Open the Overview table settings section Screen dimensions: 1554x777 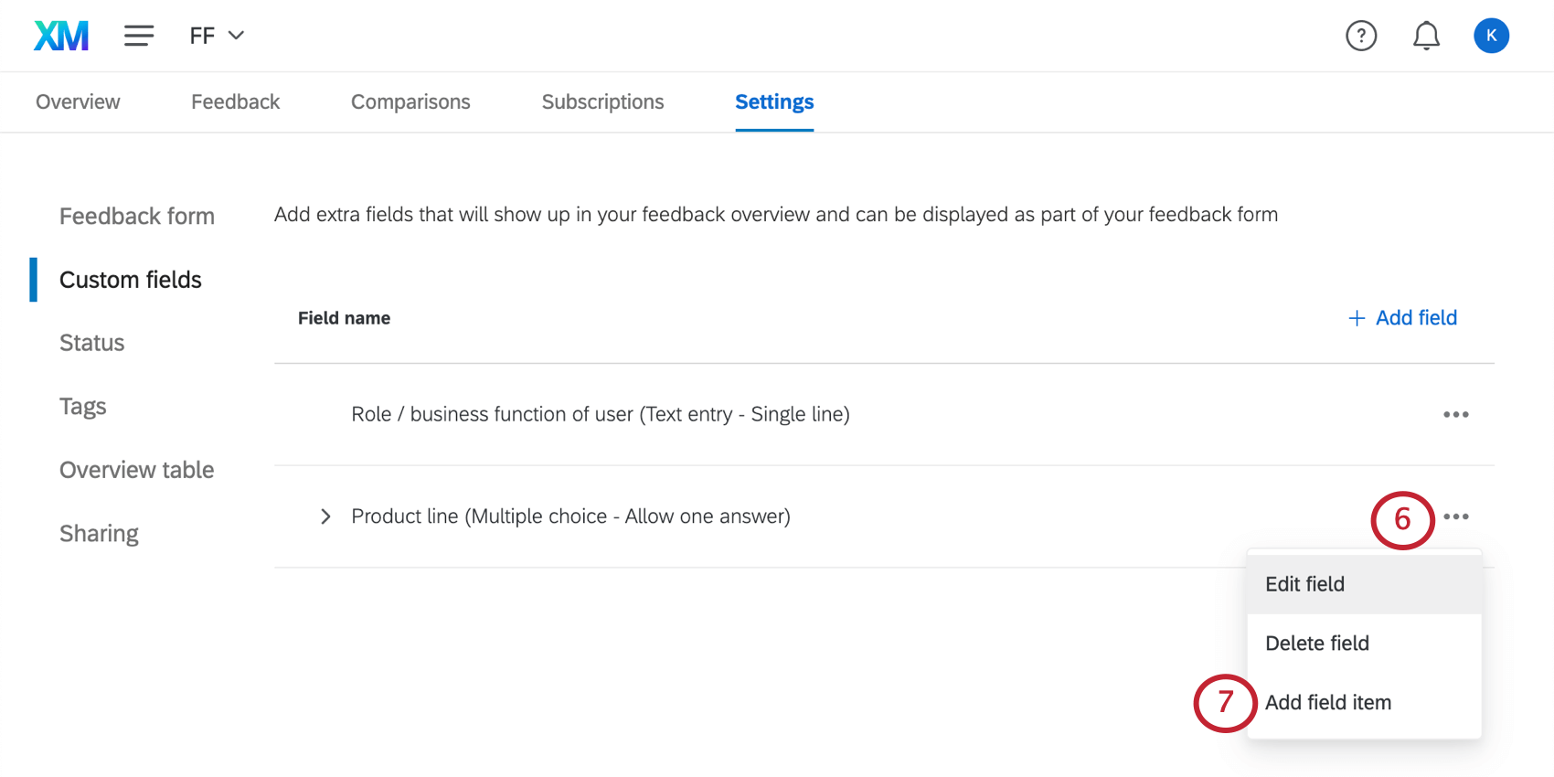point(136,470)
